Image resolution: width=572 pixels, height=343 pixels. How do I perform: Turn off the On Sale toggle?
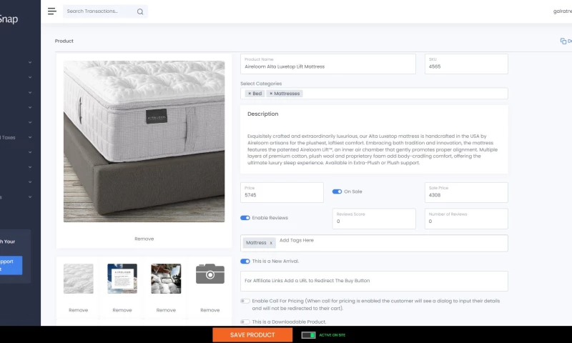337,192
